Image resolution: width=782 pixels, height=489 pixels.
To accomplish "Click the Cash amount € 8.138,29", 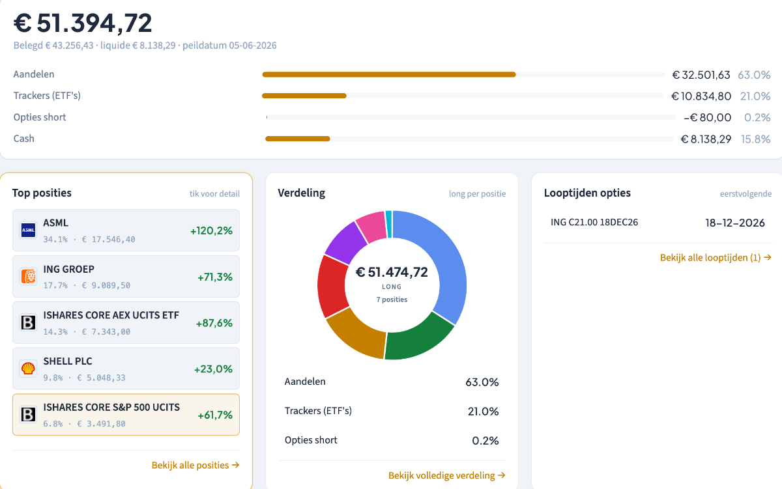I will tap(706, 139).
